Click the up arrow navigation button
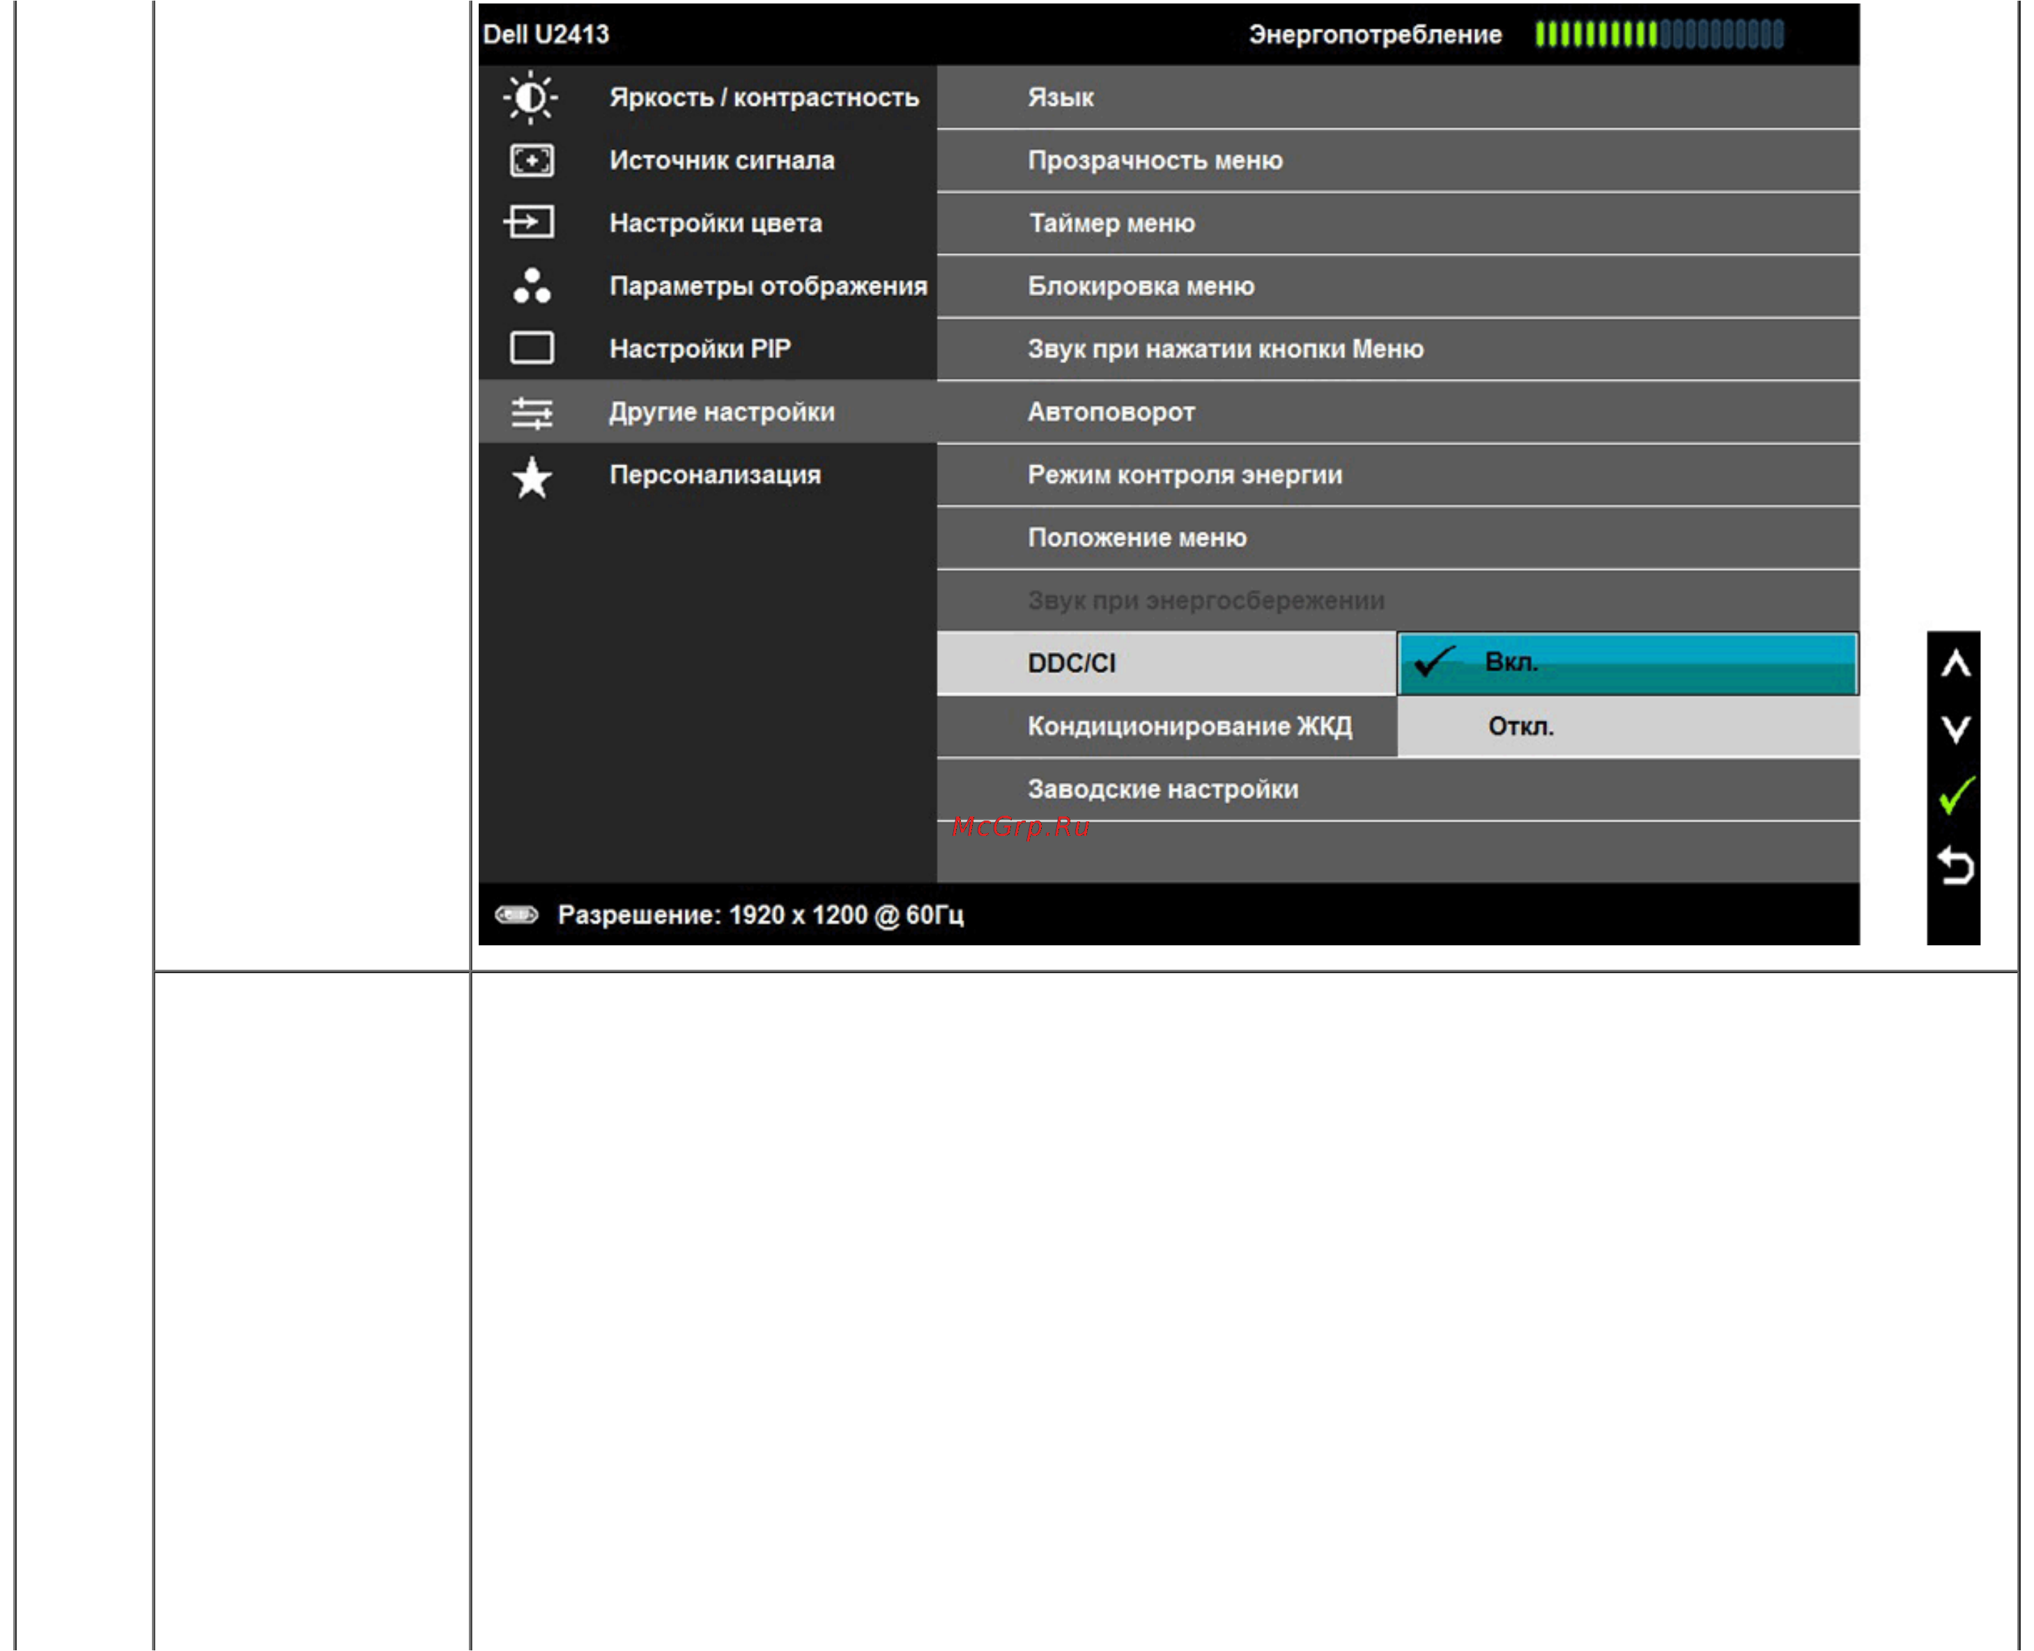2034x1651 pixels. tap(1954, 664)
